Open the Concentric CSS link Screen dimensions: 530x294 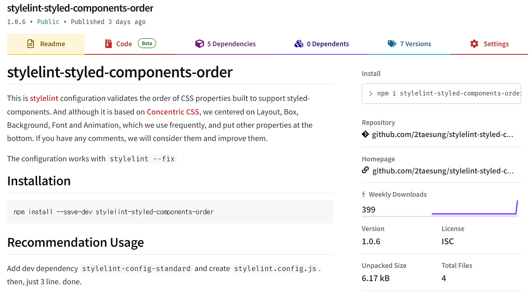(173, 112)
